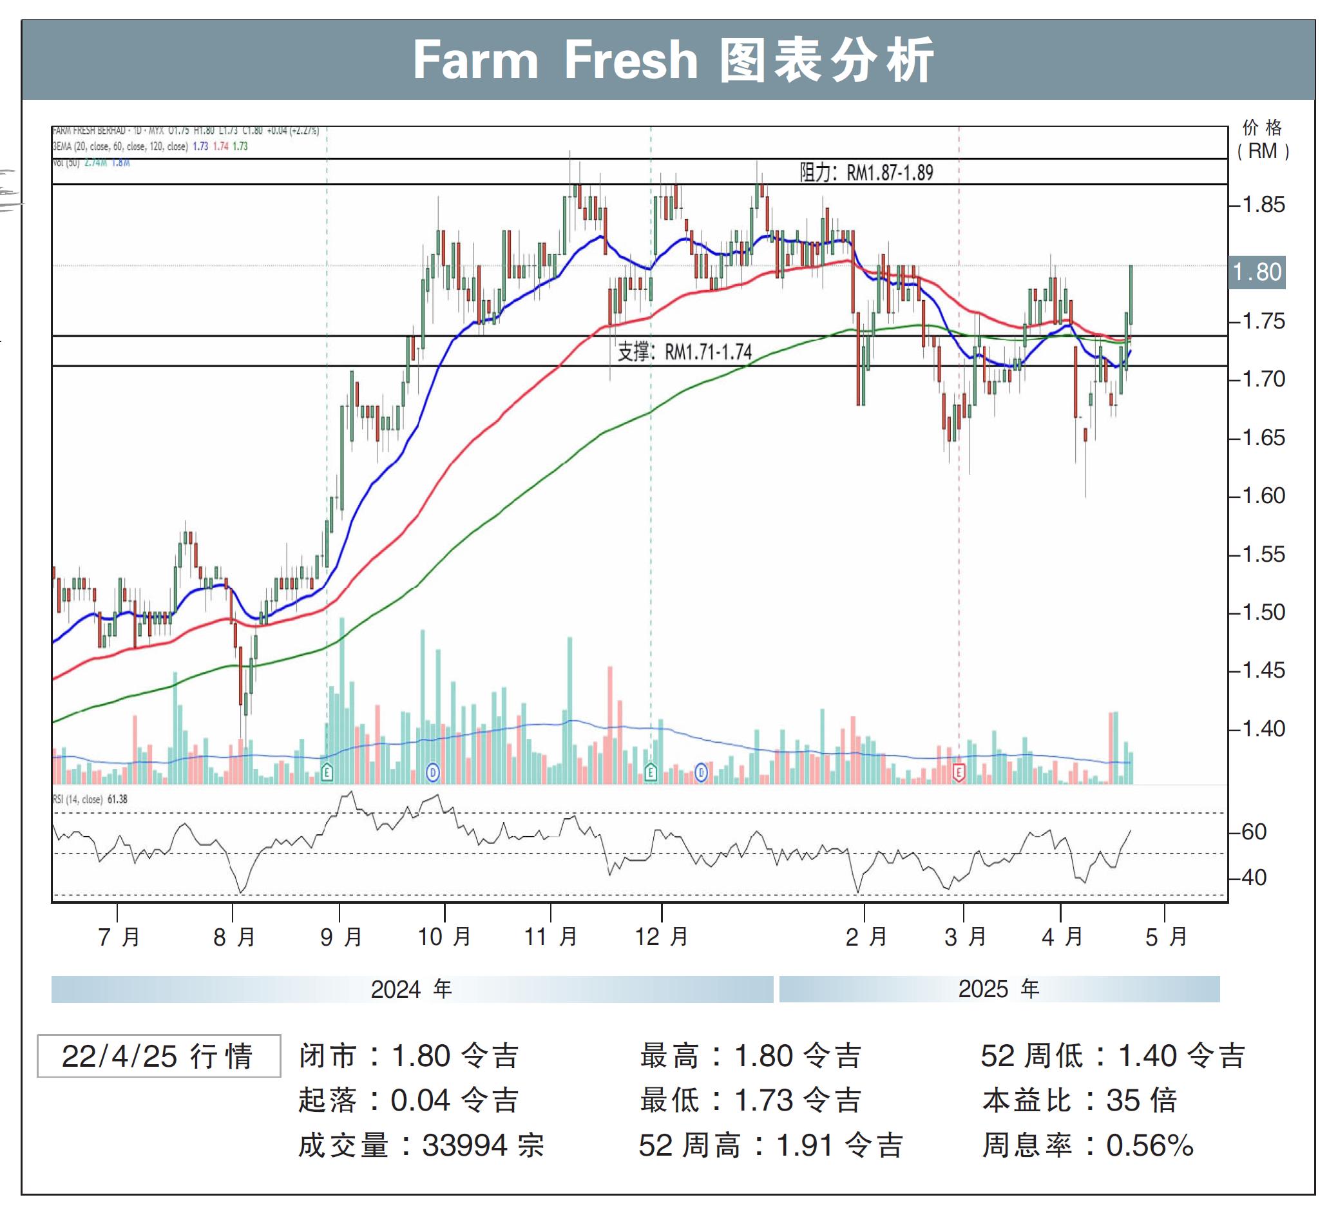This screenshot has width=1338, height=1213.
Task: Click the 1.75 price axis tick
Action: click(1264, 322)
